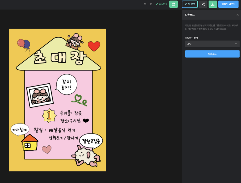
Task: Select the 같이 놀자! speech bubble
Action: (x=66, y=84)
